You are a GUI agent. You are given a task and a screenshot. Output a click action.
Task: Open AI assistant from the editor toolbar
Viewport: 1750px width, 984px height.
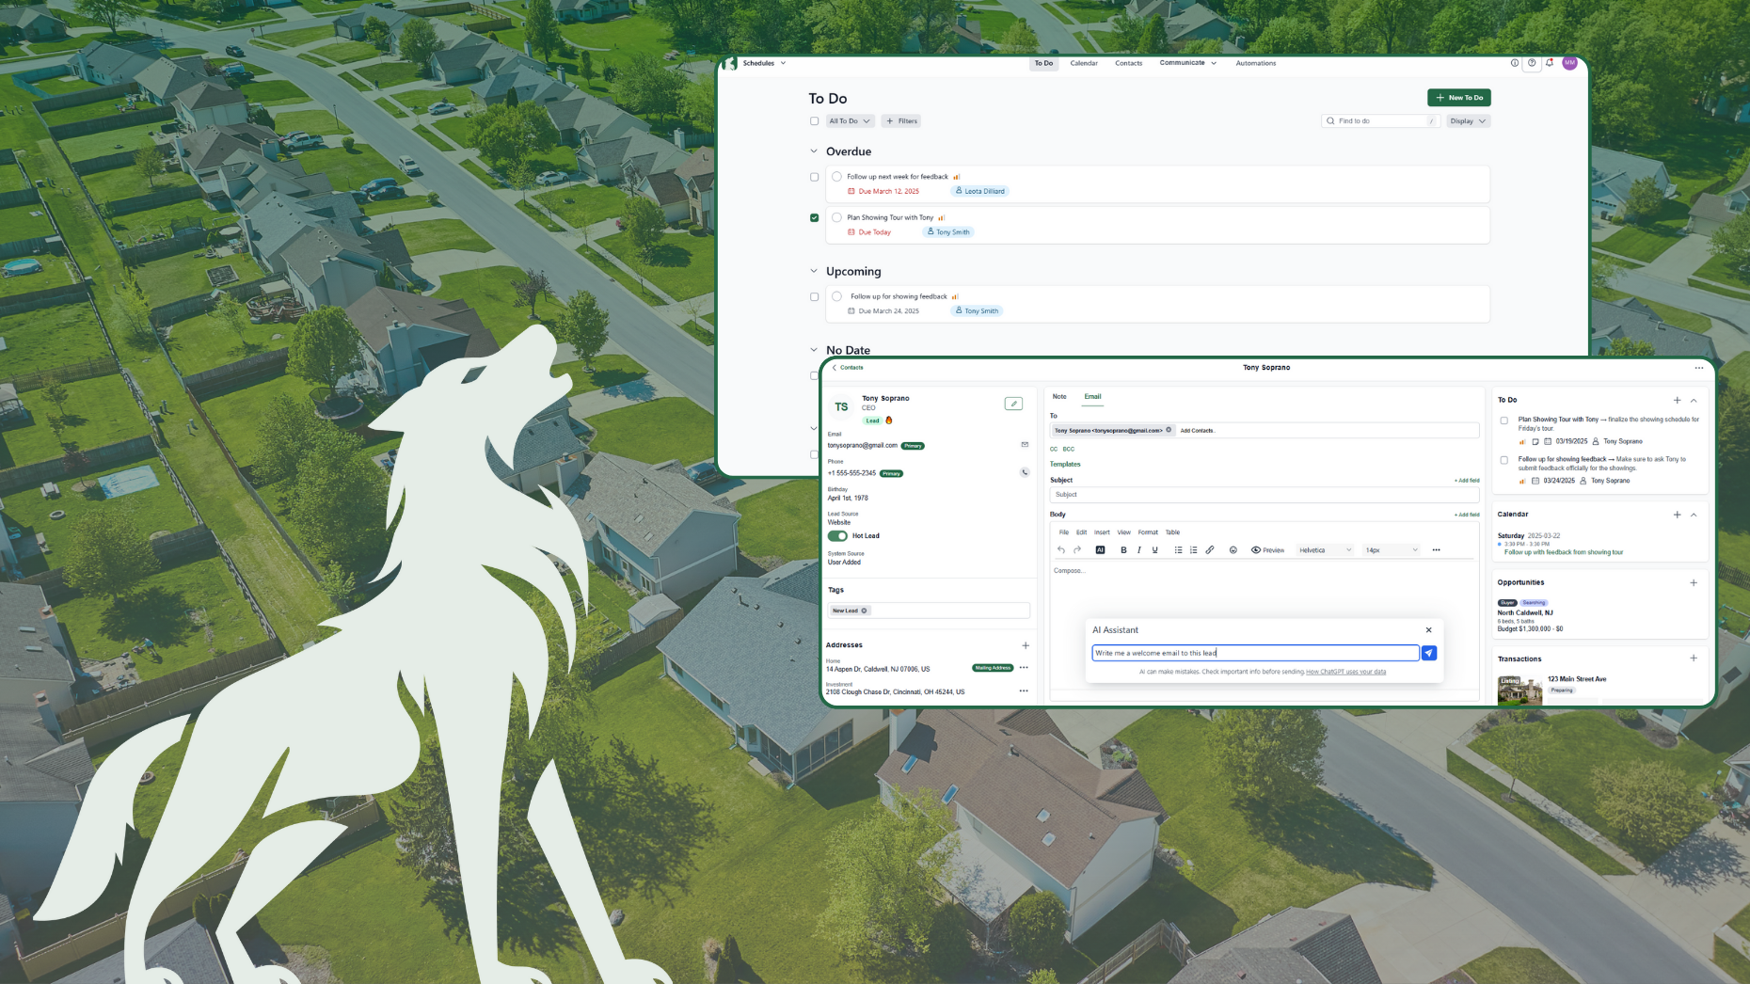(x=1100, y=550)
